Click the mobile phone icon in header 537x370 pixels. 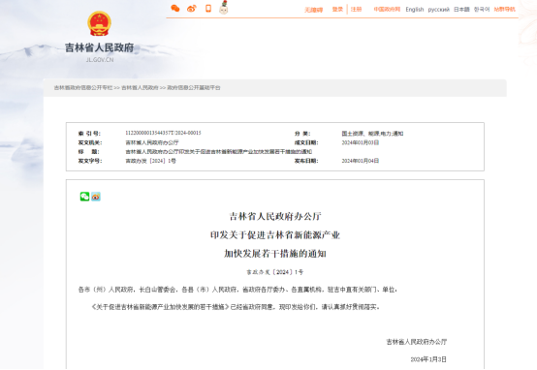208,8
